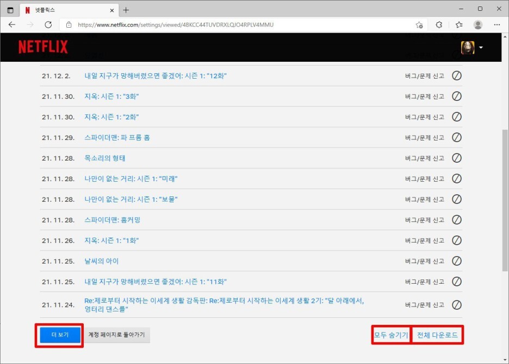Viewport: 509px width, 364px height.
Task: Open 목소리의 형태 title link
Action: (105, 158)
